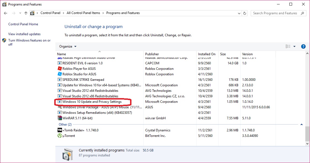Click the change view icon button

[288, 46]
